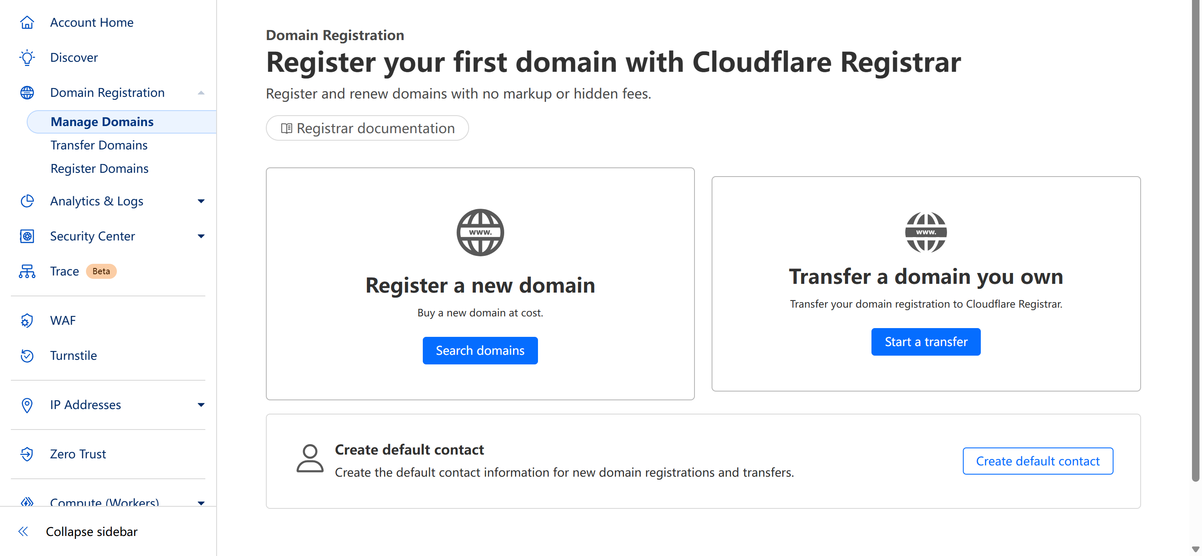Click the Discover lightbulb icon
The image size is (1202, 556).
tap(27, 58)
